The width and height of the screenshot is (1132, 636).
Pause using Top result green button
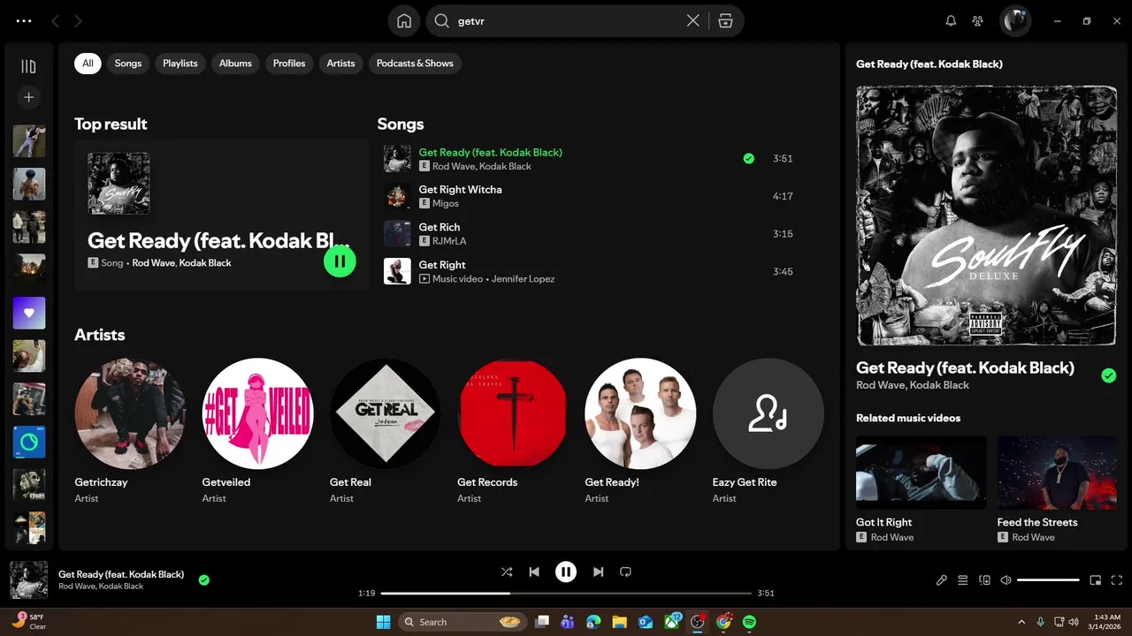[340, 261]
